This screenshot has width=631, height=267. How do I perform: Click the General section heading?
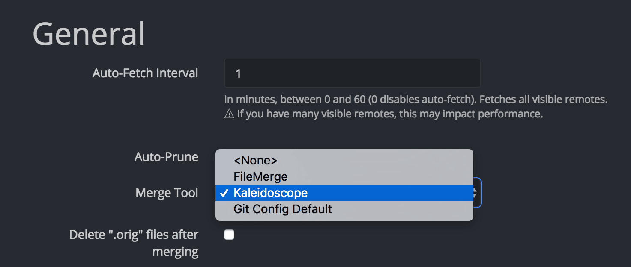coord(88,34)
